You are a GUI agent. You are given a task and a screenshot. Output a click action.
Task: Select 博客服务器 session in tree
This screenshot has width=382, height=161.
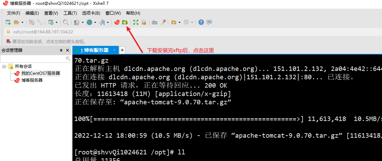tap(32, 80)
